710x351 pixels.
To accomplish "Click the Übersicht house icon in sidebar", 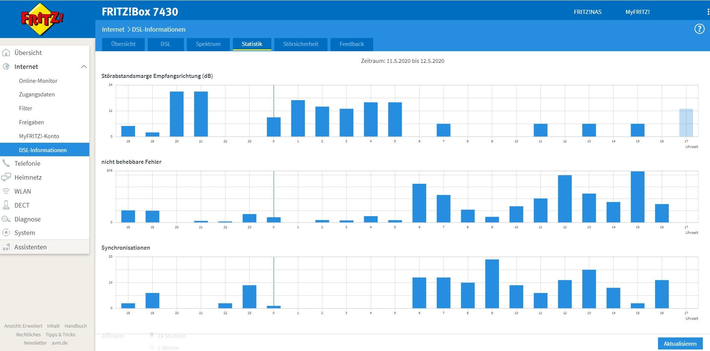I will point(6,53).
